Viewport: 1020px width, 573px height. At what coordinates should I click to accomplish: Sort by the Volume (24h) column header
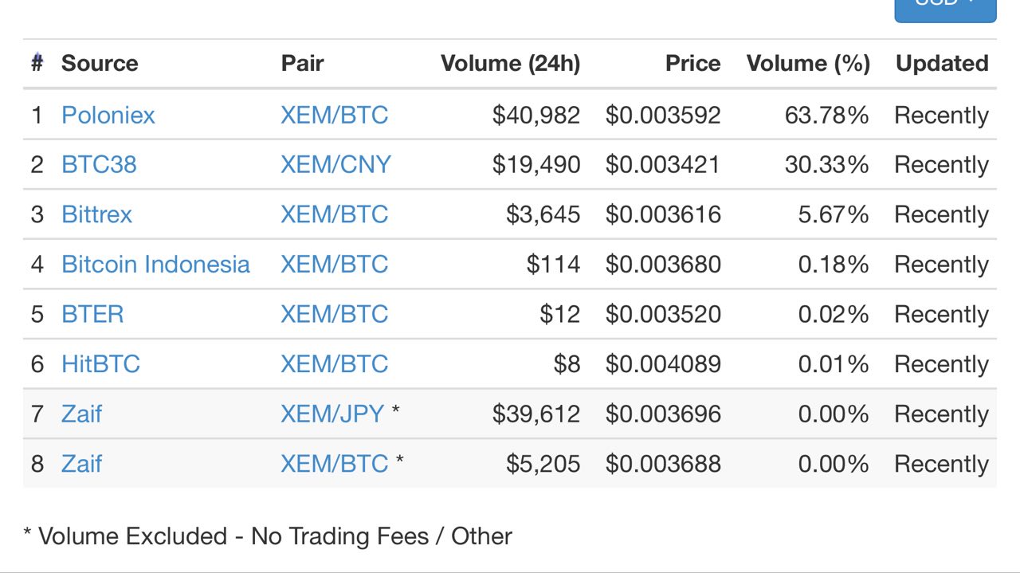510,64
